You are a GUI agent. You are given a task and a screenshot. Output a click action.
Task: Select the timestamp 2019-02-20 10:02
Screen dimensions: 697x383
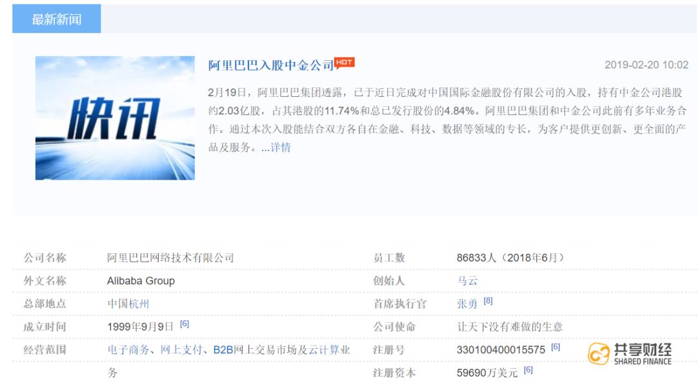point(646,65)
